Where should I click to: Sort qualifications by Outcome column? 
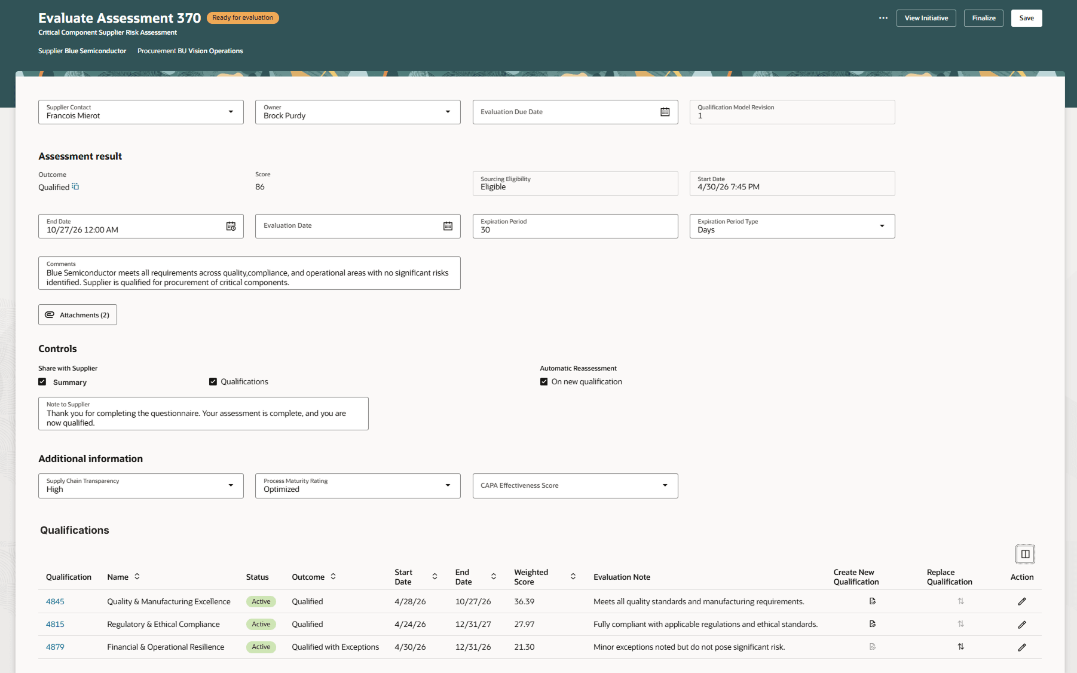tap(333, 576)
